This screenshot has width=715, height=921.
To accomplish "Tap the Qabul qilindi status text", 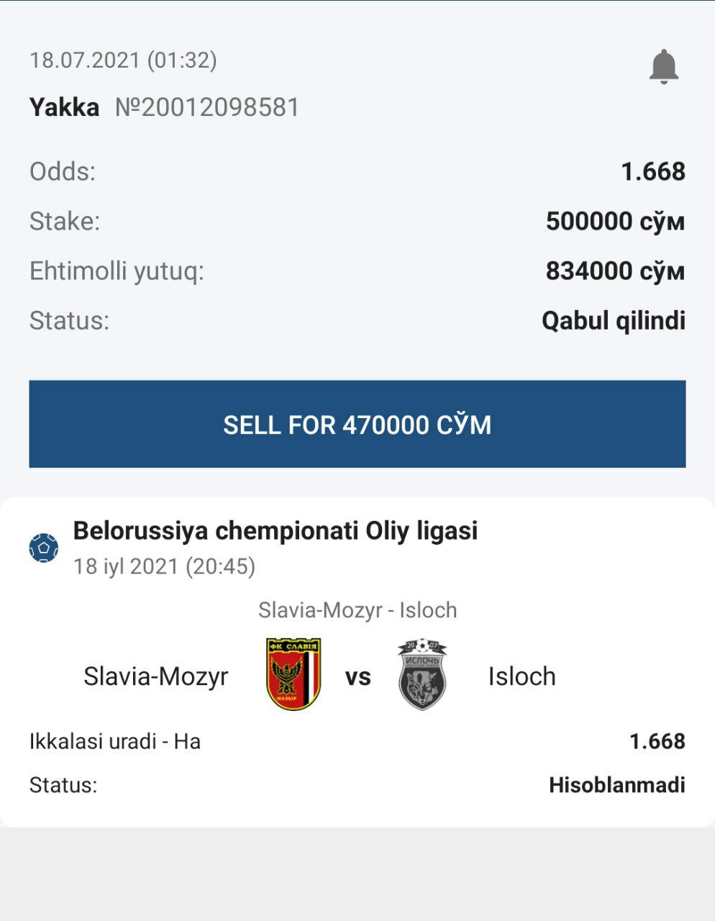I will pos(613,321).
